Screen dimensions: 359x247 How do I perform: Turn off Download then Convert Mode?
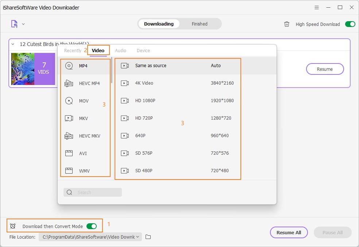click(92, 226)
